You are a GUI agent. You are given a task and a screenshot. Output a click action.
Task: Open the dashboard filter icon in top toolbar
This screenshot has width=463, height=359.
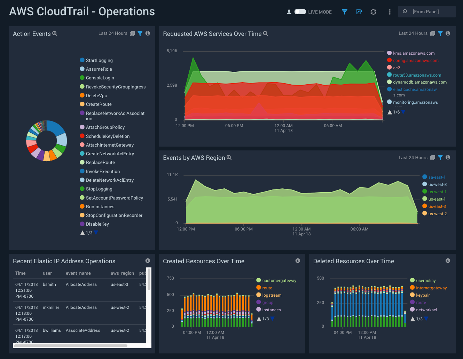(x=344, y=12)
